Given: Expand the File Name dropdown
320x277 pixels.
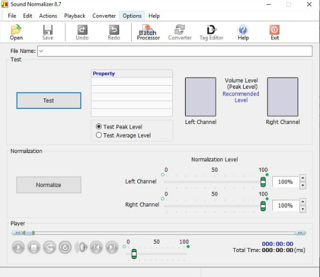Looking at the screenshot, I should [41, 51].
